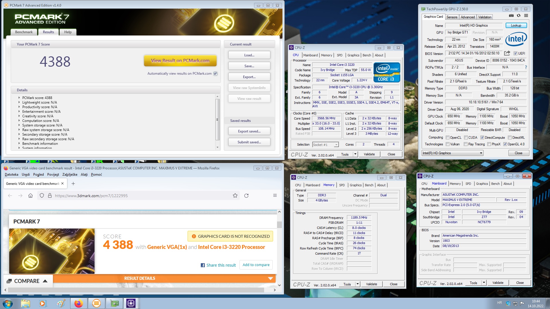
Task: Click the PCMark 7 result thumbnail image
Action: point(52,251)
